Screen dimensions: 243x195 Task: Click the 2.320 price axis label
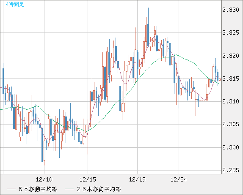pos(231,56)
